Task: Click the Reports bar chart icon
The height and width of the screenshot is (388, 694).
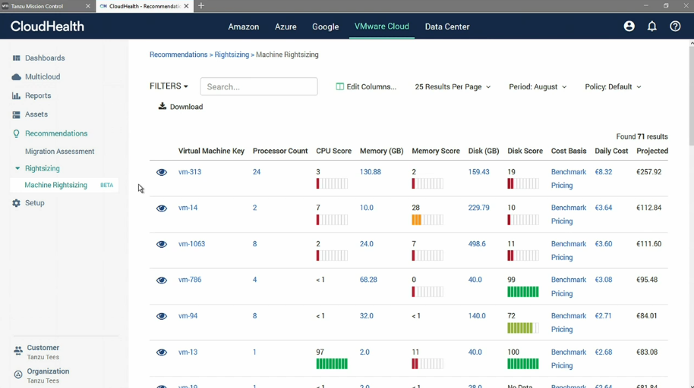Action: (17, 95)
